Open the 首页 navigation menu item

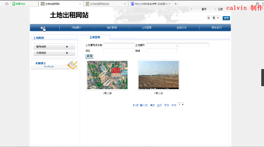tap(43, 27)
